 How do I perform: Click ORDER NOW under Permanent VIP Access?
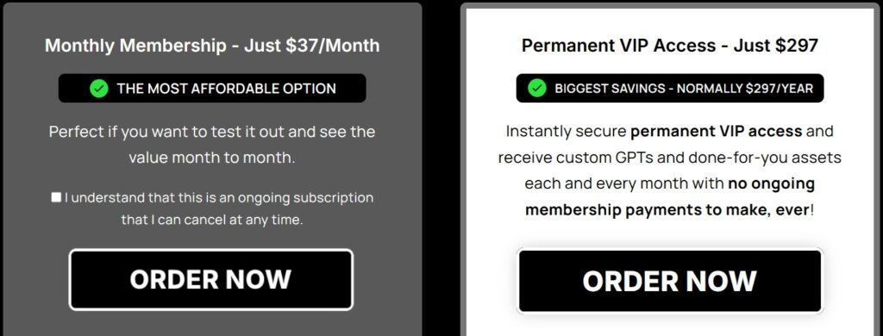tap(669, 281)
